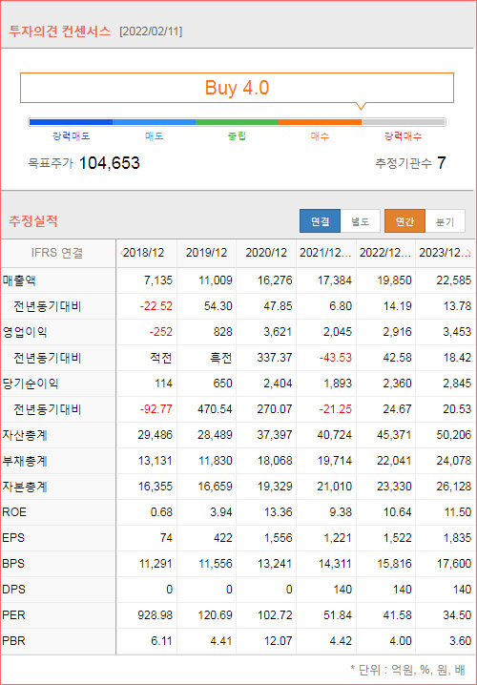The height and width of the screenshot is (685, 477).
Task: Click the 2018 operating profit -252
Action: 160,332
